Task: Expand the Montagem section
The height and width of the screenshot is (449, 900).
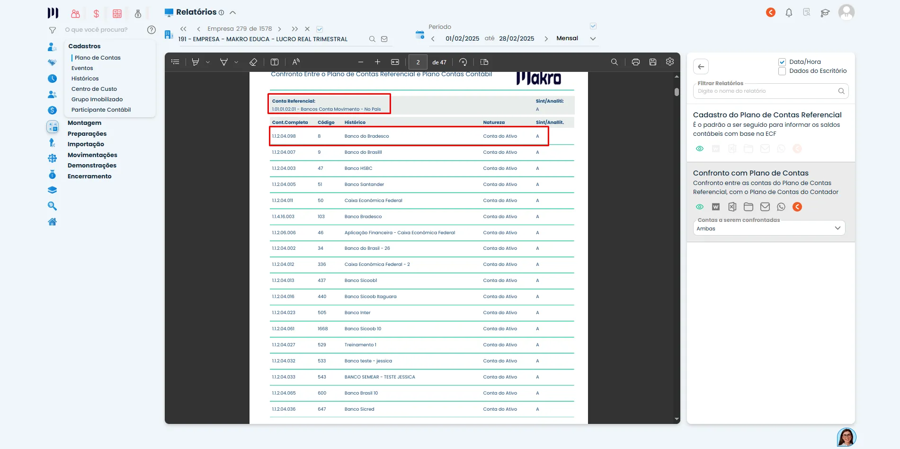Action: (x=84, y=123)
